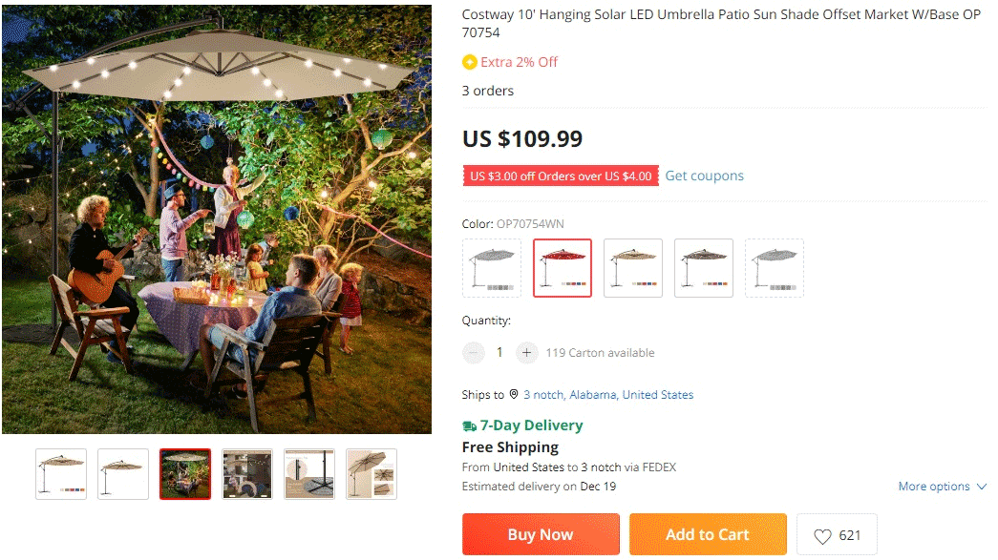
Task: Pick the brown umbrella color option
Action: 704,268
